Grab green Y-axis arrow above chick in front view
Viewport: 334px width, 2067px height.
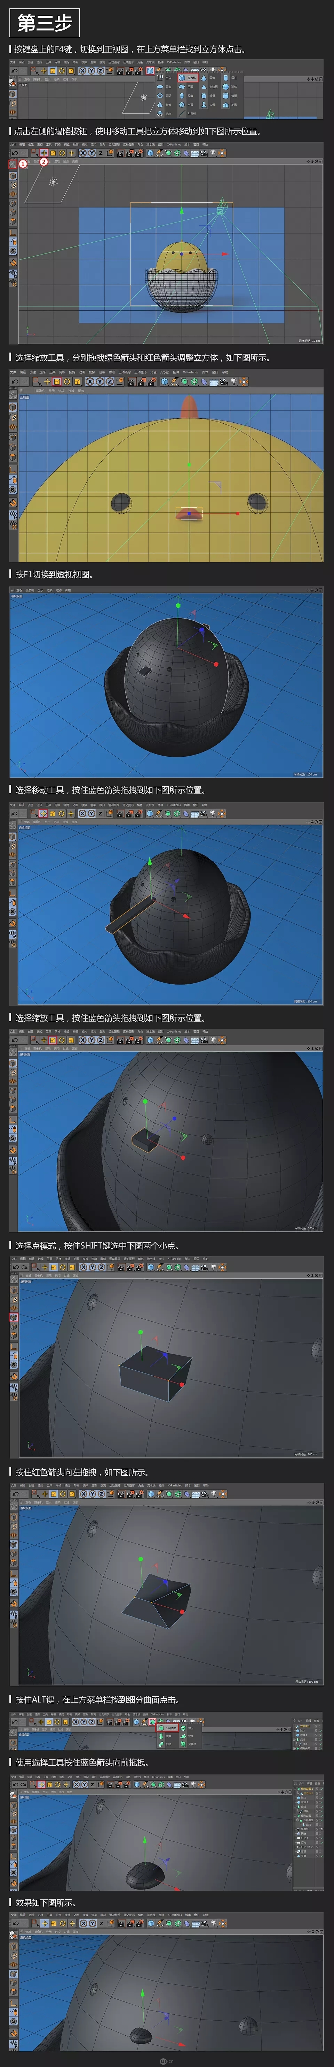pos(182,210)
